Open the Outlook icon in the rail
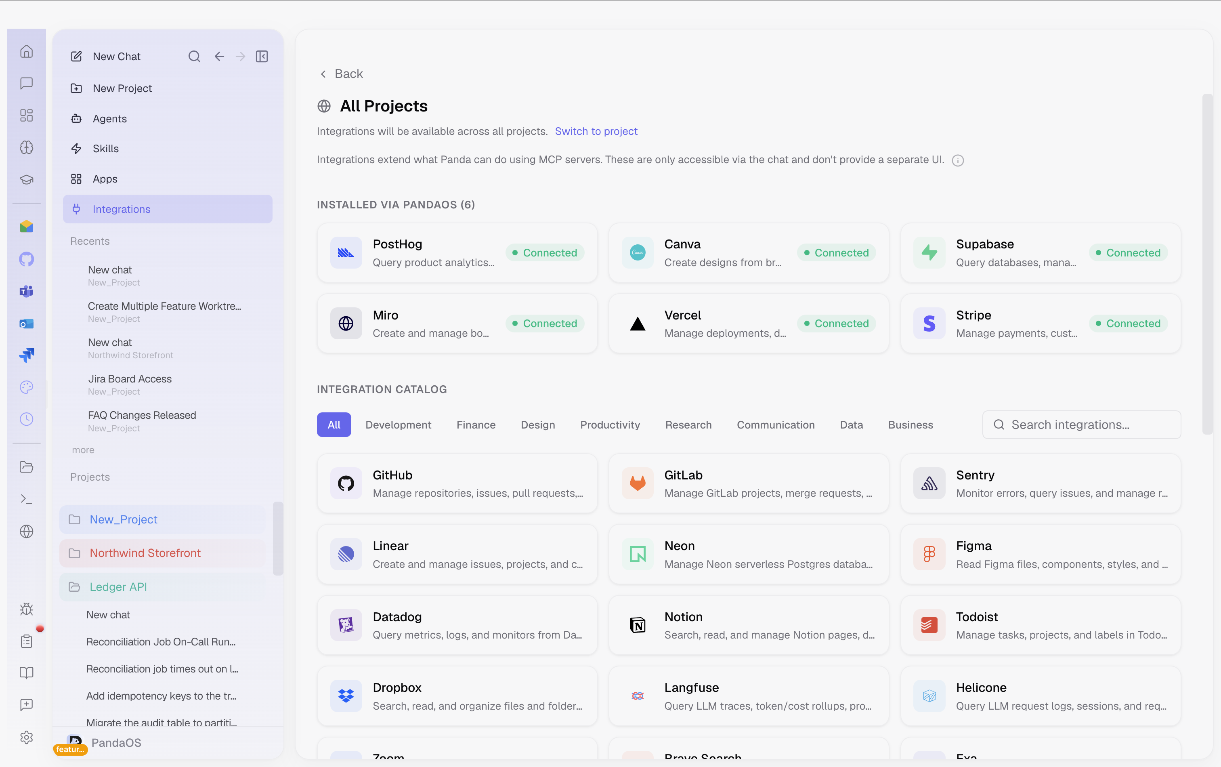 pyautogui.click(x=26, y=323)
